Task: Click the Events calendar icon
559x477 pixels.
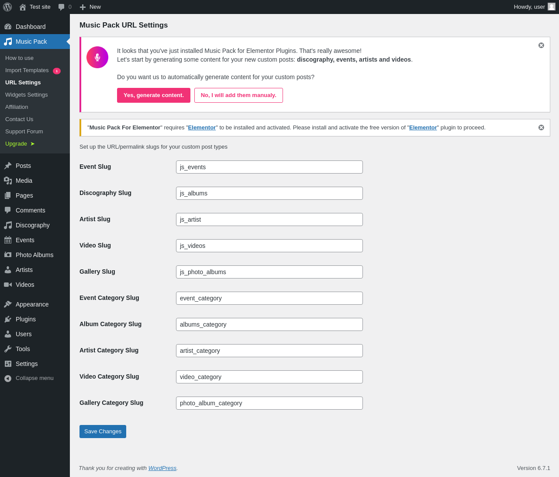Action: (8, 240)
